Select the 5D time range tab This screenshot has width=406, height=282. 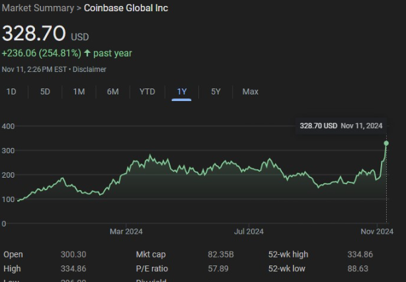(45, 92)
